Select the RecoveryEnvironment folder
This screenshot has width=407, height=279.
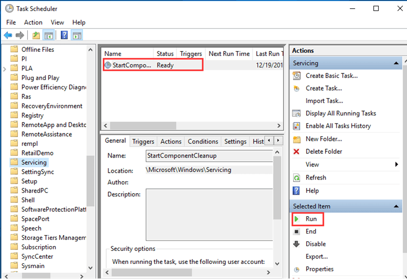pos(51,106)
